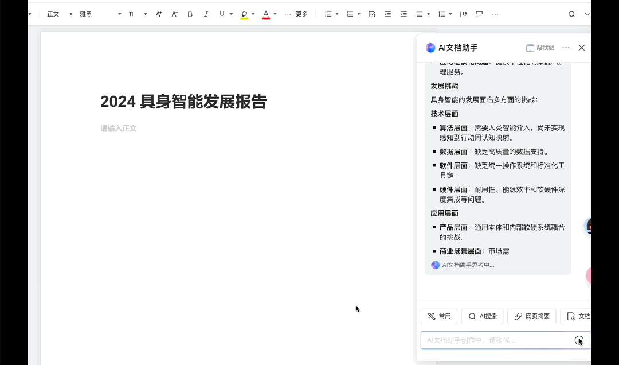The image size is (619, 365).
Task: Open the underline tool
Action: click(x=221, y=14)
